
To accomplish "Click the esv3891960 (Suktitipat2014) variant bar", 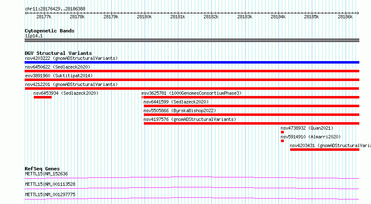I will point(192,80).
